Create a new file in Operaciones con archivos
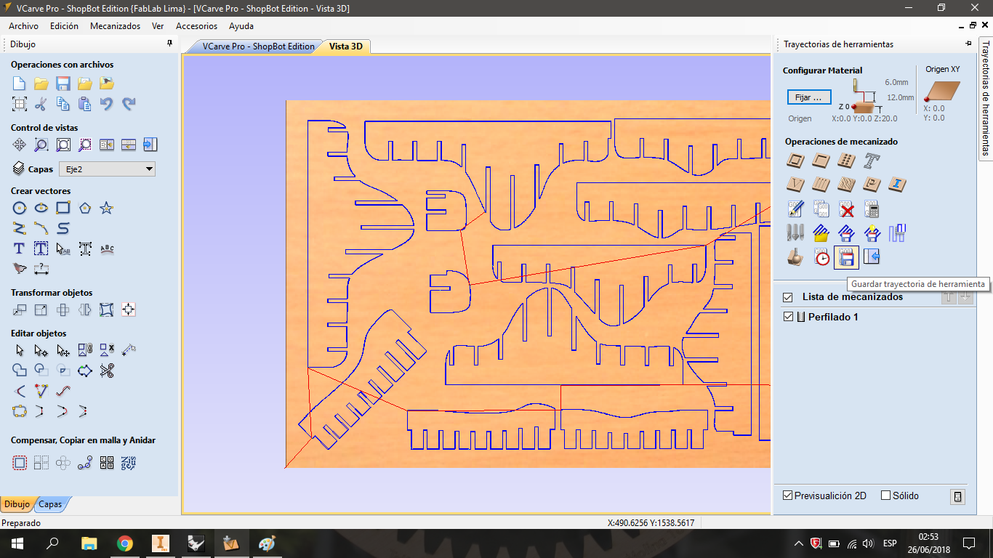The width and height of the screenshot is (993, 558). coord(20,83)
